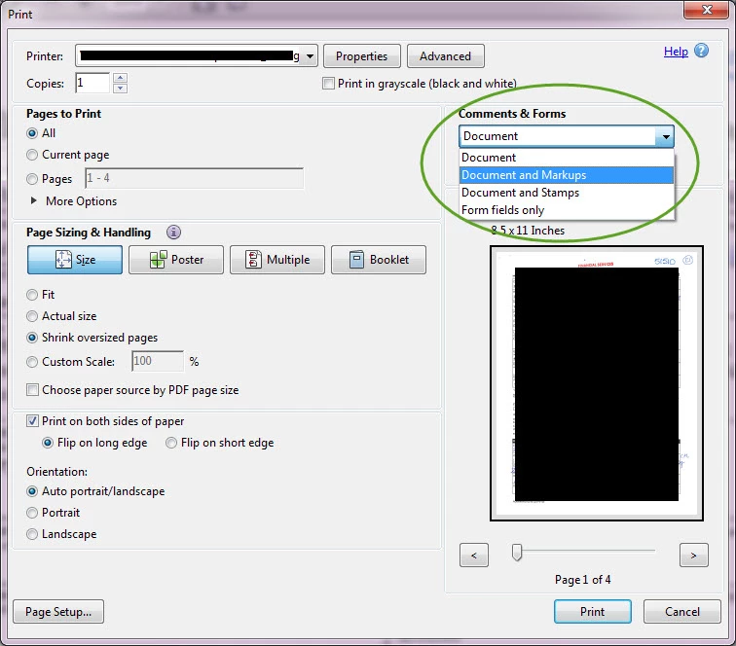This screenshot has height=646, width=736.
Task: Open the Help link
Action: pyautogui.click(x=676, y=52)
